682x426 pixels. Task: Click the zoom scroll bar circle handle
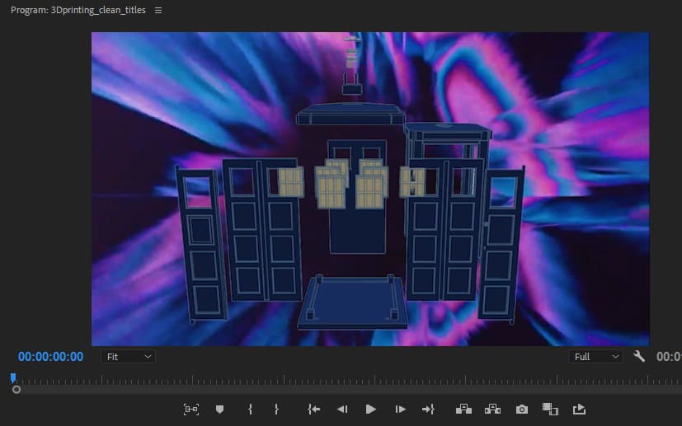(x=16, y=390)
